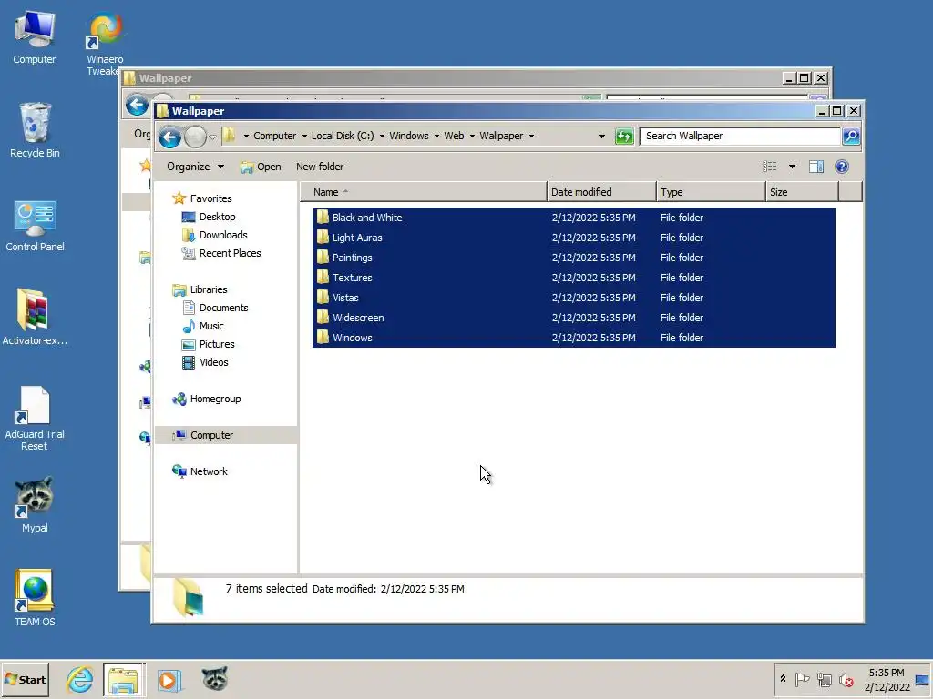Click the Paintings folder icon
933x699 pixels.
coord(323,258)
